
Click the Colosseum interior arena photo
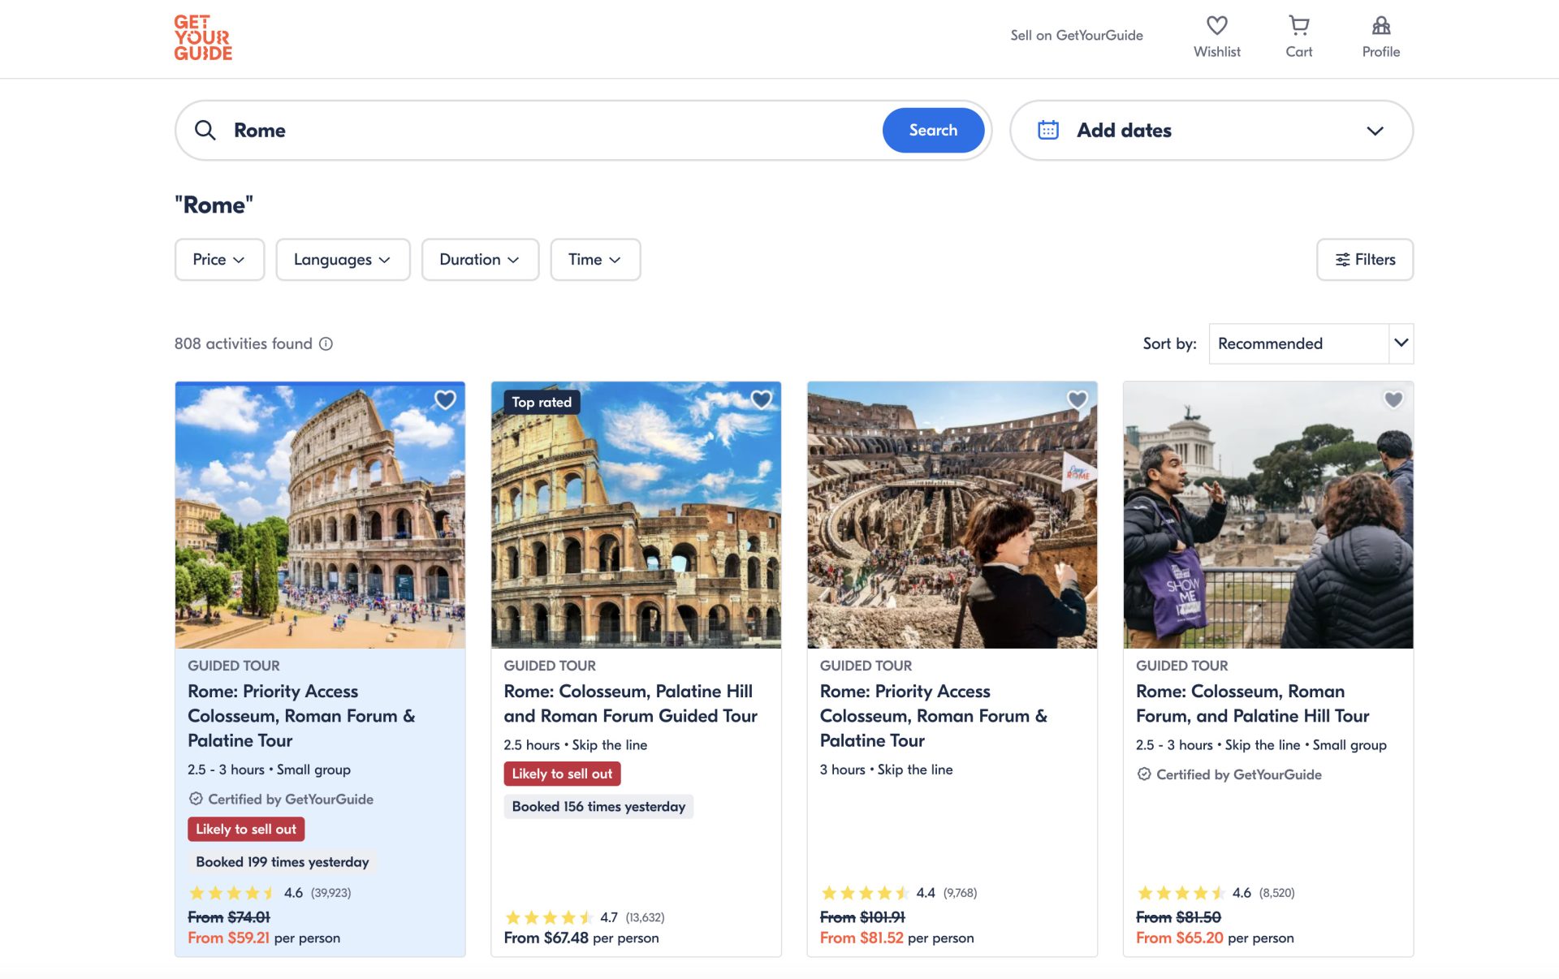point(952,515)
